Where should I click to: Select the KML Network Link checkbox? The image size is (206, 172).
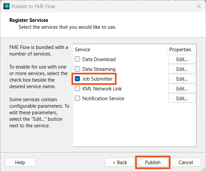coord(77,89)
